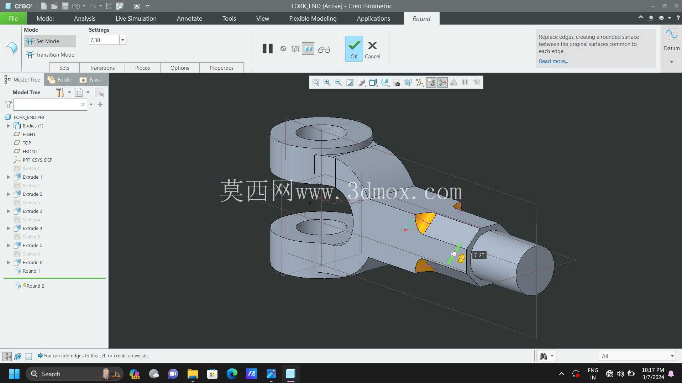Click the View Manager icon

[x=396, y=83]
